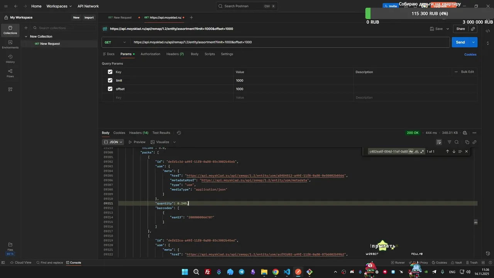Open the Console in status bar
This screenshot has width=494, height=278.
click(x=73, y=263)
